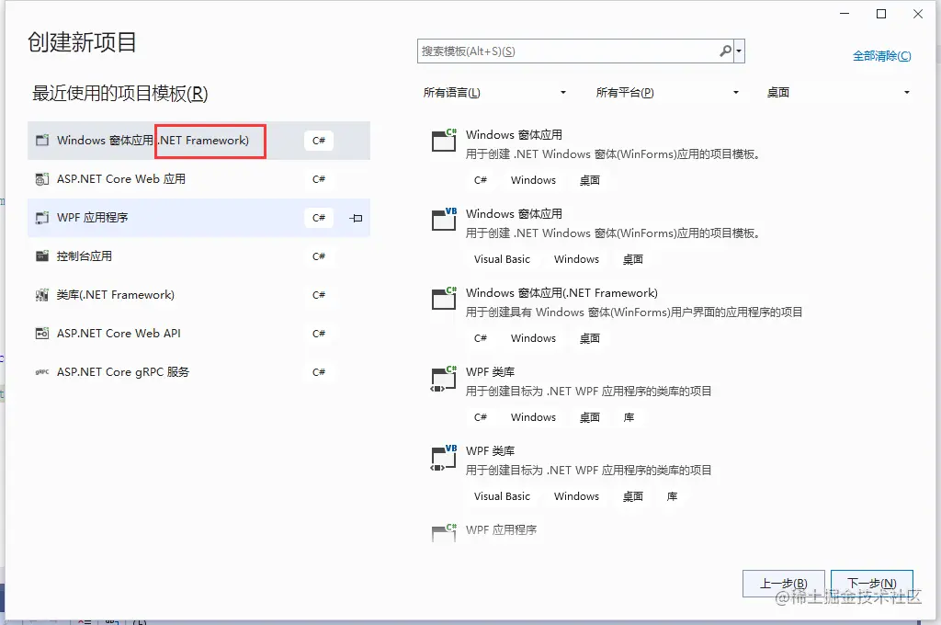Click C# language badge on 控制台应用 row
This screenshot has height=625, width=941.
coord(319,256)
